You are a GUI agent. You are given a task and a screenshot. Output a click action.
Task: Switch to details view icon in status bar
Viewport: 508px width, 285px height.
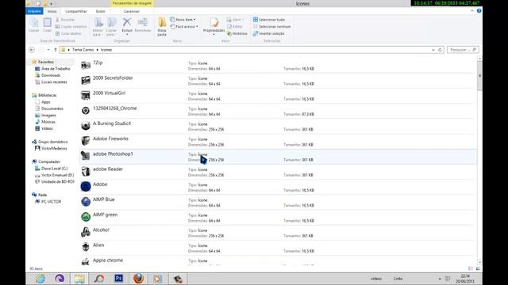coord(471,268)
